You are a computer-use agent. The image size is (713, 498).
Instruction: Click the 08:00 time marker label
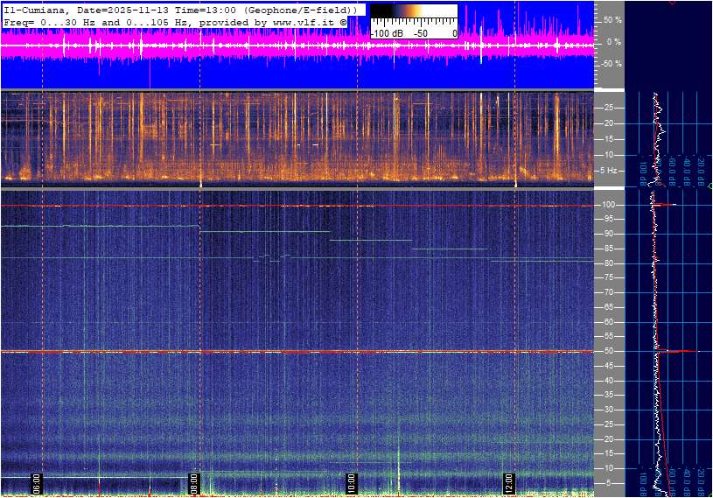tap(195, 483)
